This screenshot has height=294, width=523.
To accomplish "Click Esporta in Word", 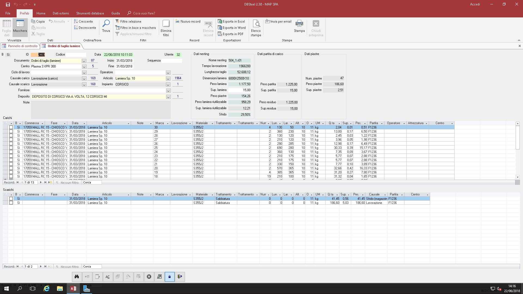I will coord(232,27).
